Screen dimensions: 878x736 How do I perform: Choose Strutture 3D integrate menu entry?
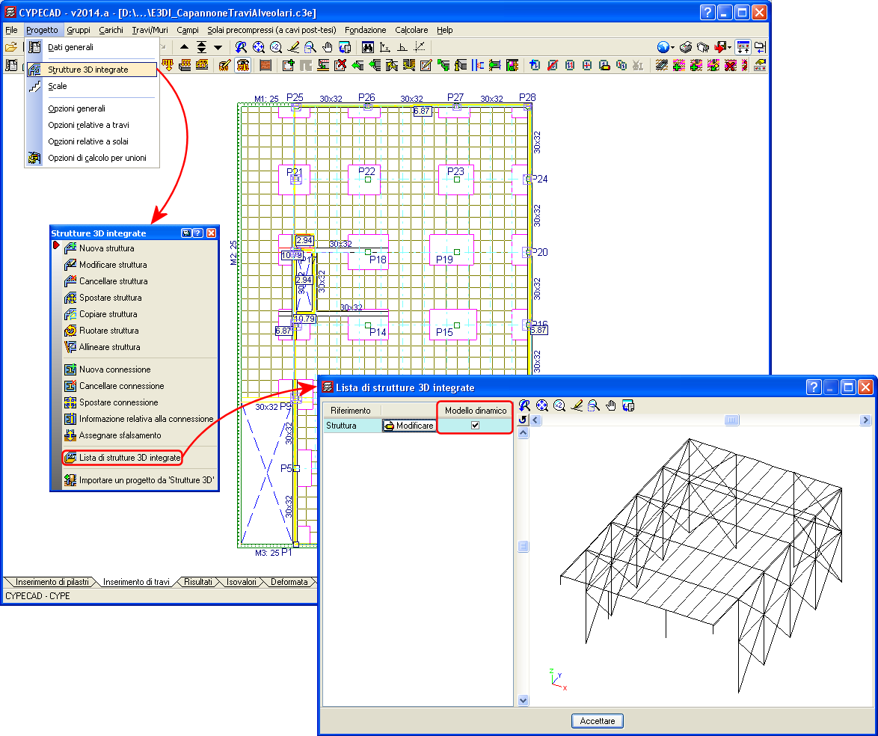click(93, 70)
